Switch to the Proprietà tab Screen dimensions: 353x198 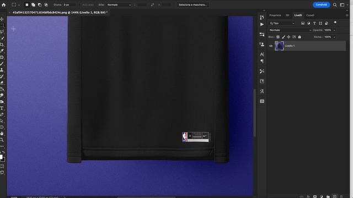click(x=275, y=15)
